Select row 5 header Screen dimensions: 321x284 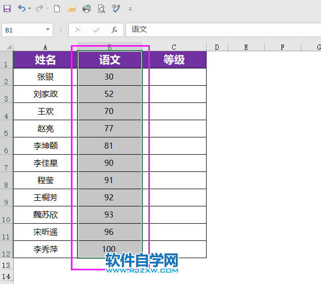pyautogui.click(x=7, y=129)
